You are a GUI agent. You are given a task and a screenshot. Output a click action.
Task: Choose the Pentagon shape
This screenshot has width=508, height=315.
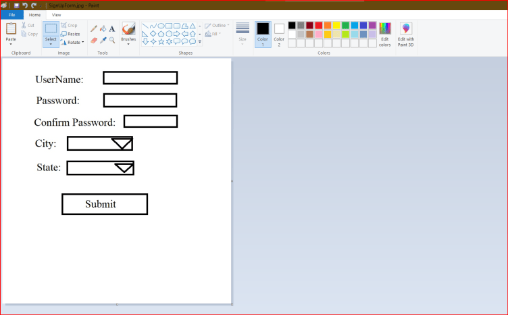[161, 34]
